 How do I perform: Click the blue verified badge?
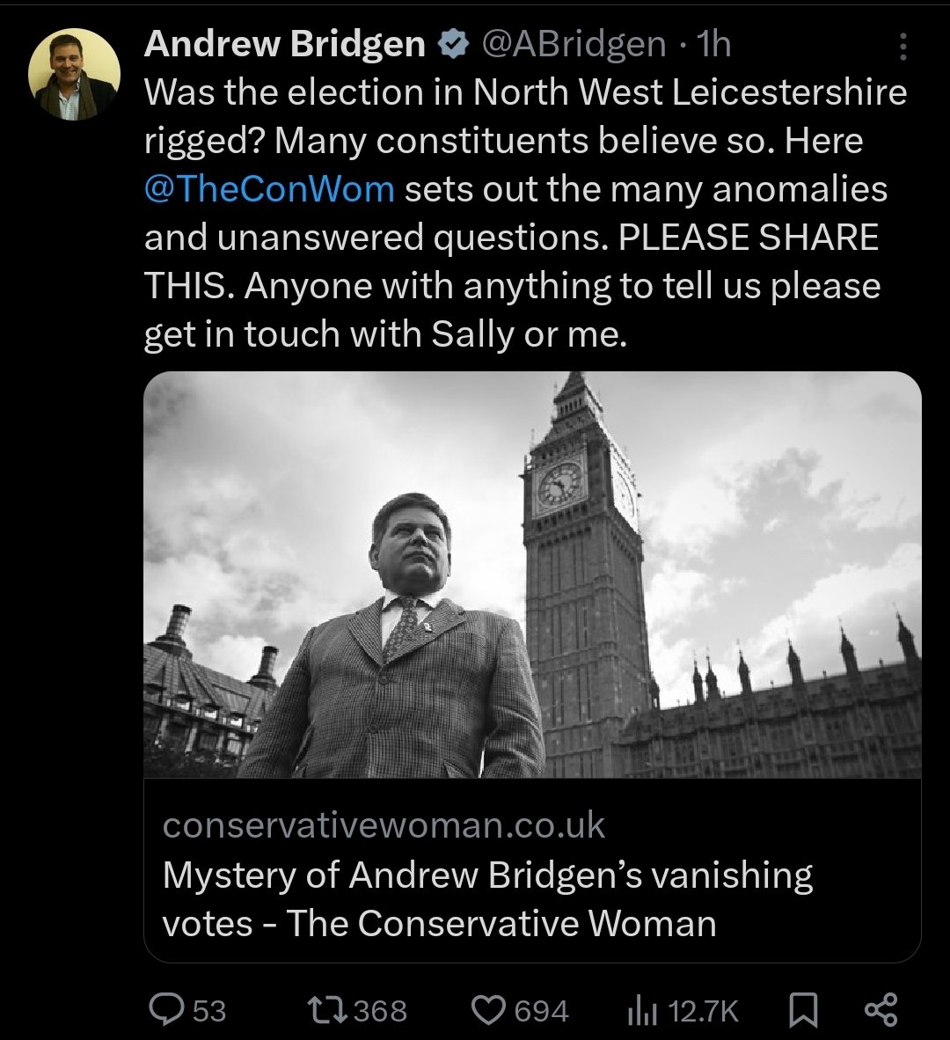click(x=453, y=45)
